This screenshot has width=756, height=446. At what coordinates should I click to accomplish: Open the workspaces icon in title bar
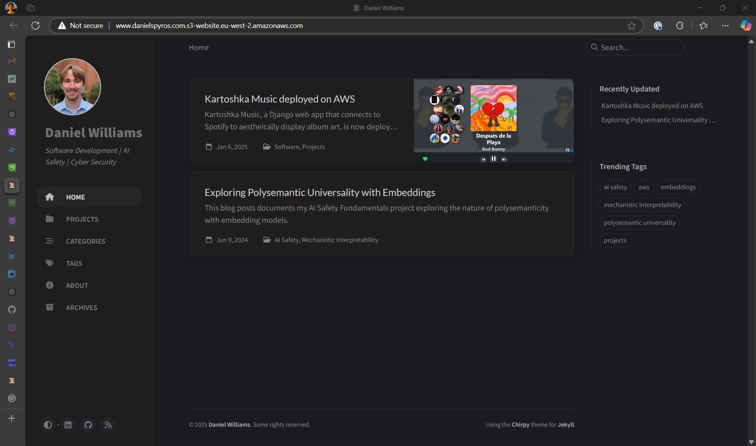click(30, 7)
